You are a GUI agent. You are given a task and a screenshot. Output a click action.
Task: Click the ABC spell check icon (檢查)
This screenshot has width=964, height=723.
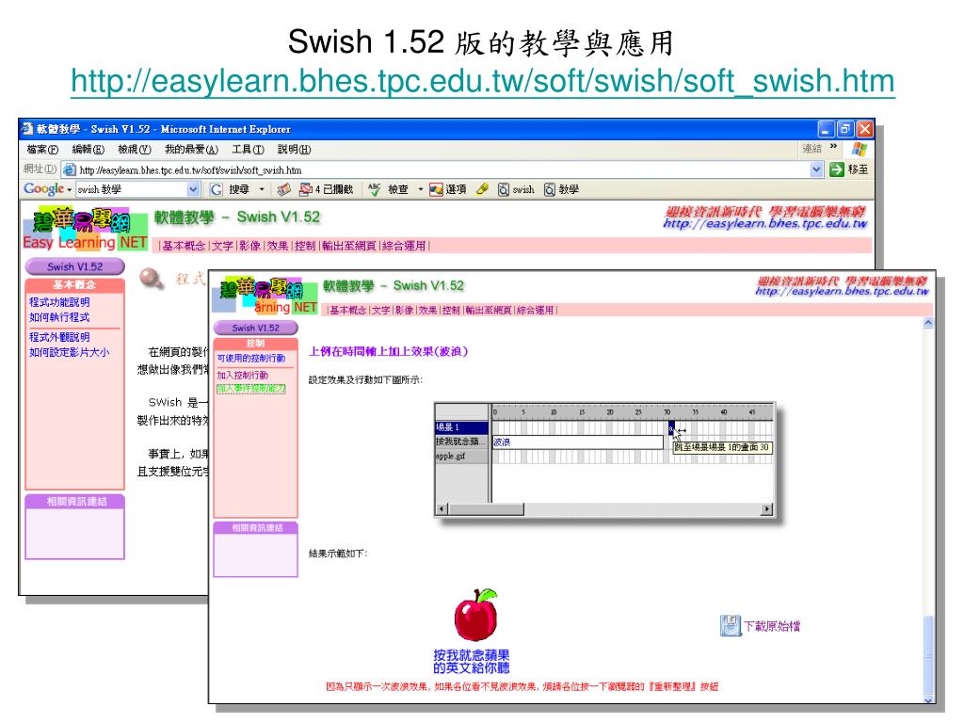coord(375,189)
